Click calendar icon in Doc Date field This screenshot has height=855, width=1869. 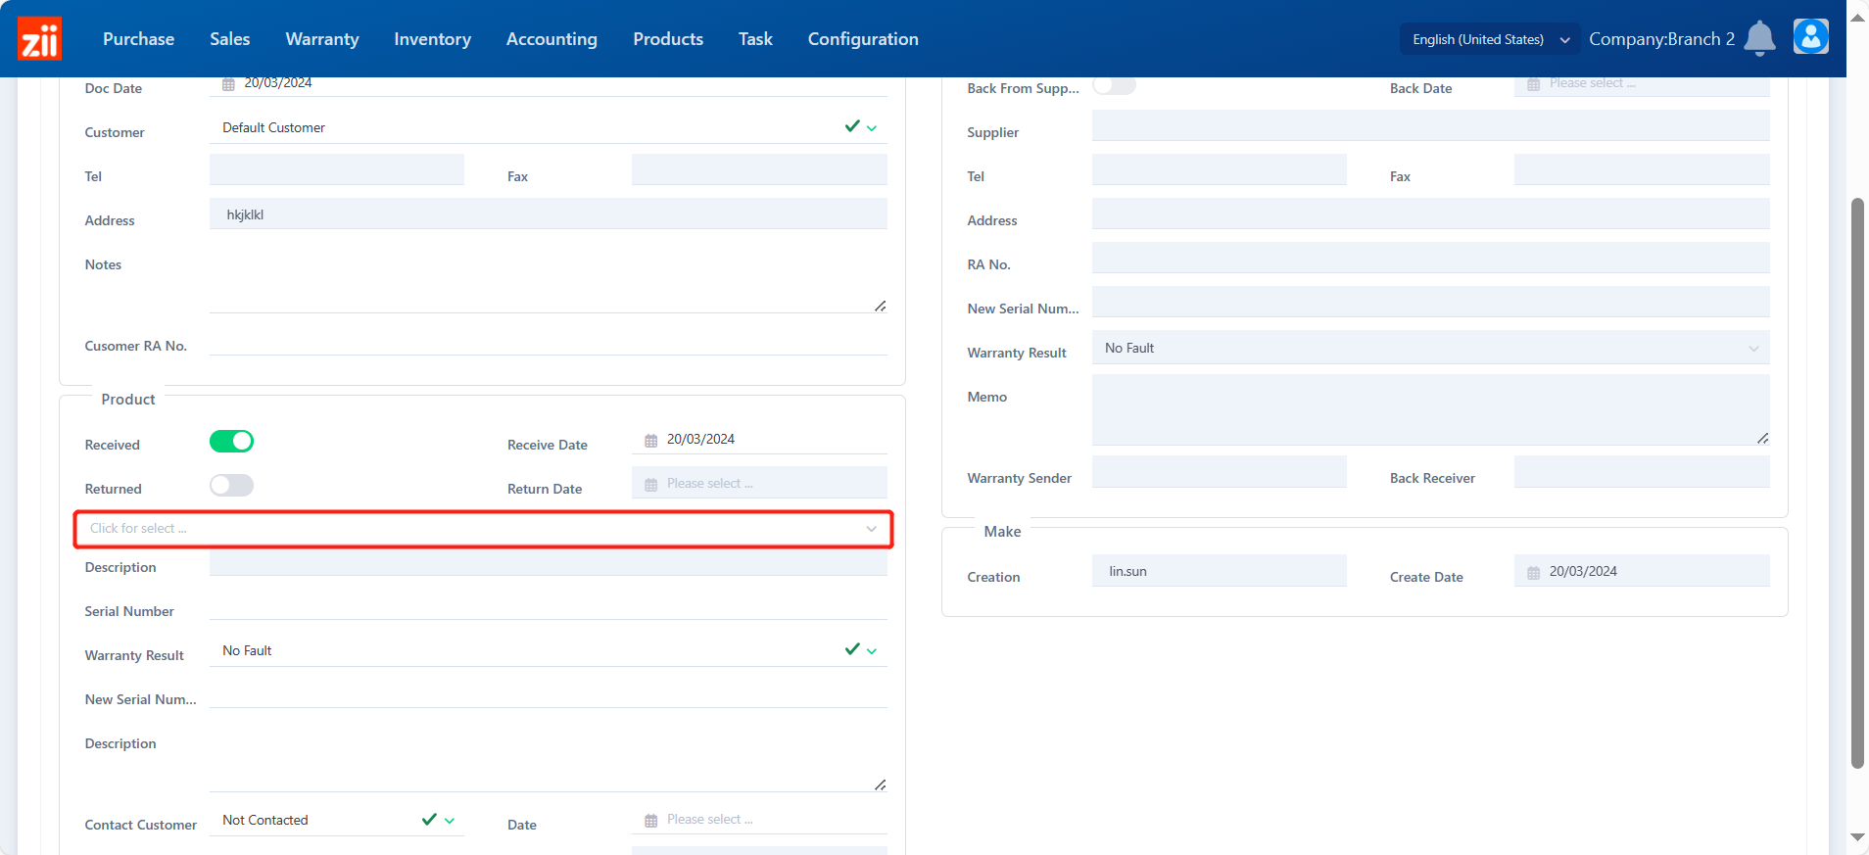pos(228,84)
